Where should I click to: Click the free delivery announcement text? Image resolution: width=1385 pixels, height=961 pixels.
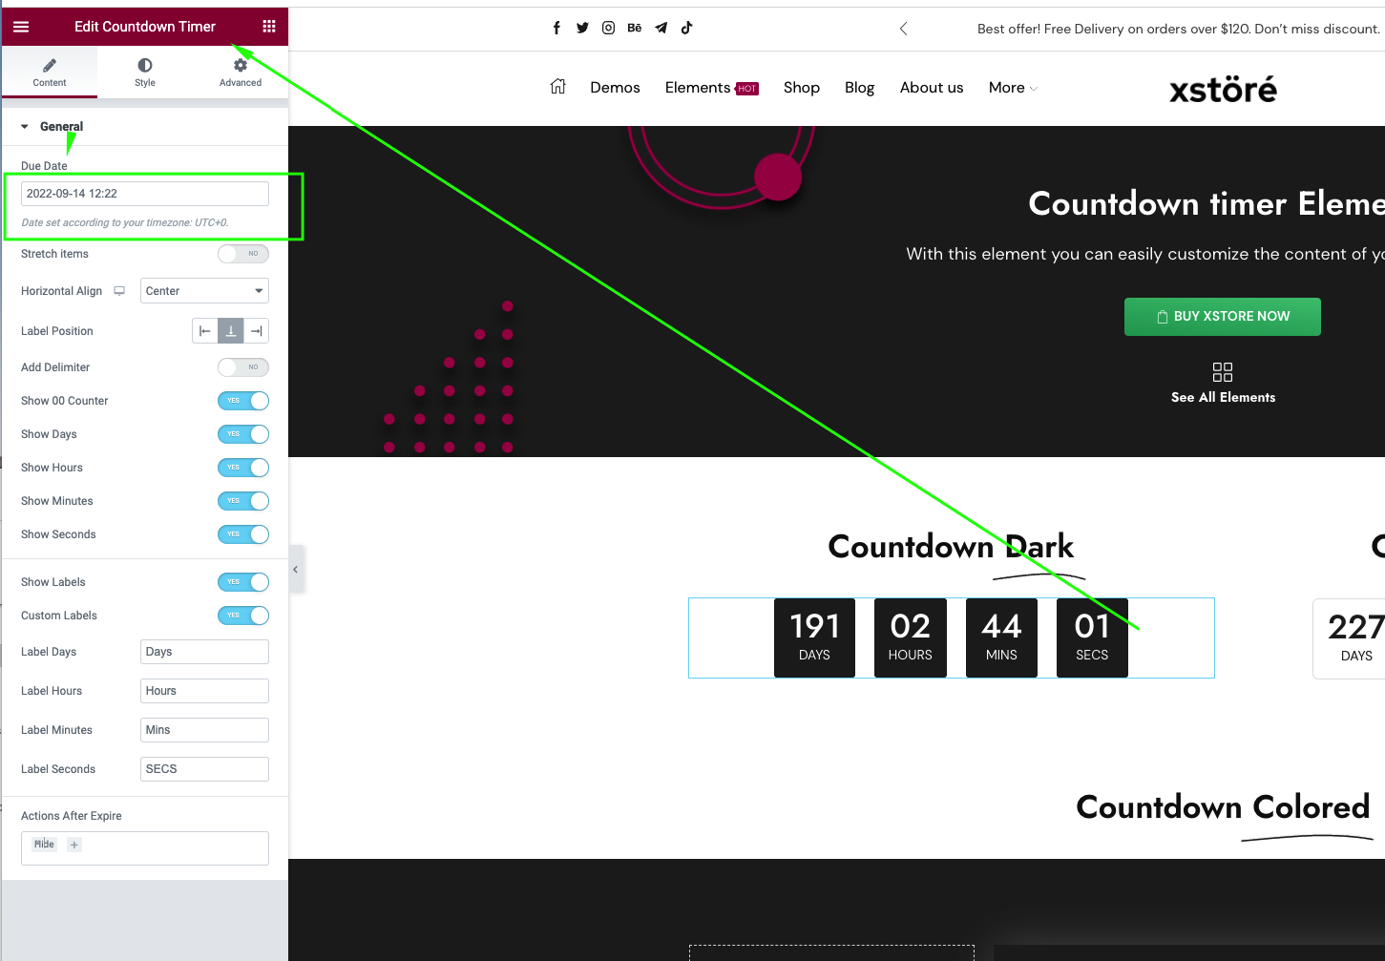pyautogui.click(x=1179, y=29)
